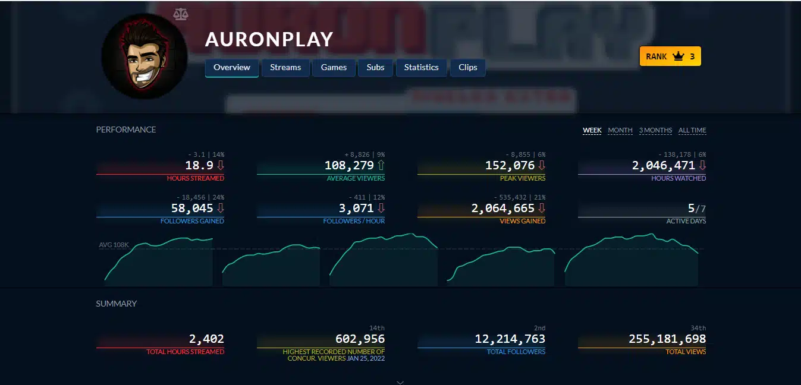Click the down arrow beside 2,064,665 views gained
Image resolution: width=801 pixels, height=385 pixels.
coord(542,208)
